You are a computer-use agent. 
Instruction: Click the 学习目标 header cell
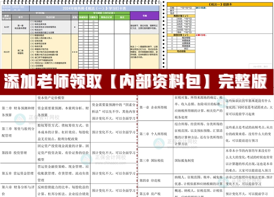pos(40,13)
